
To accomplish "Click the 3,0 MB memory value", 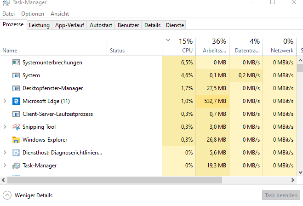I will (218, 127).
